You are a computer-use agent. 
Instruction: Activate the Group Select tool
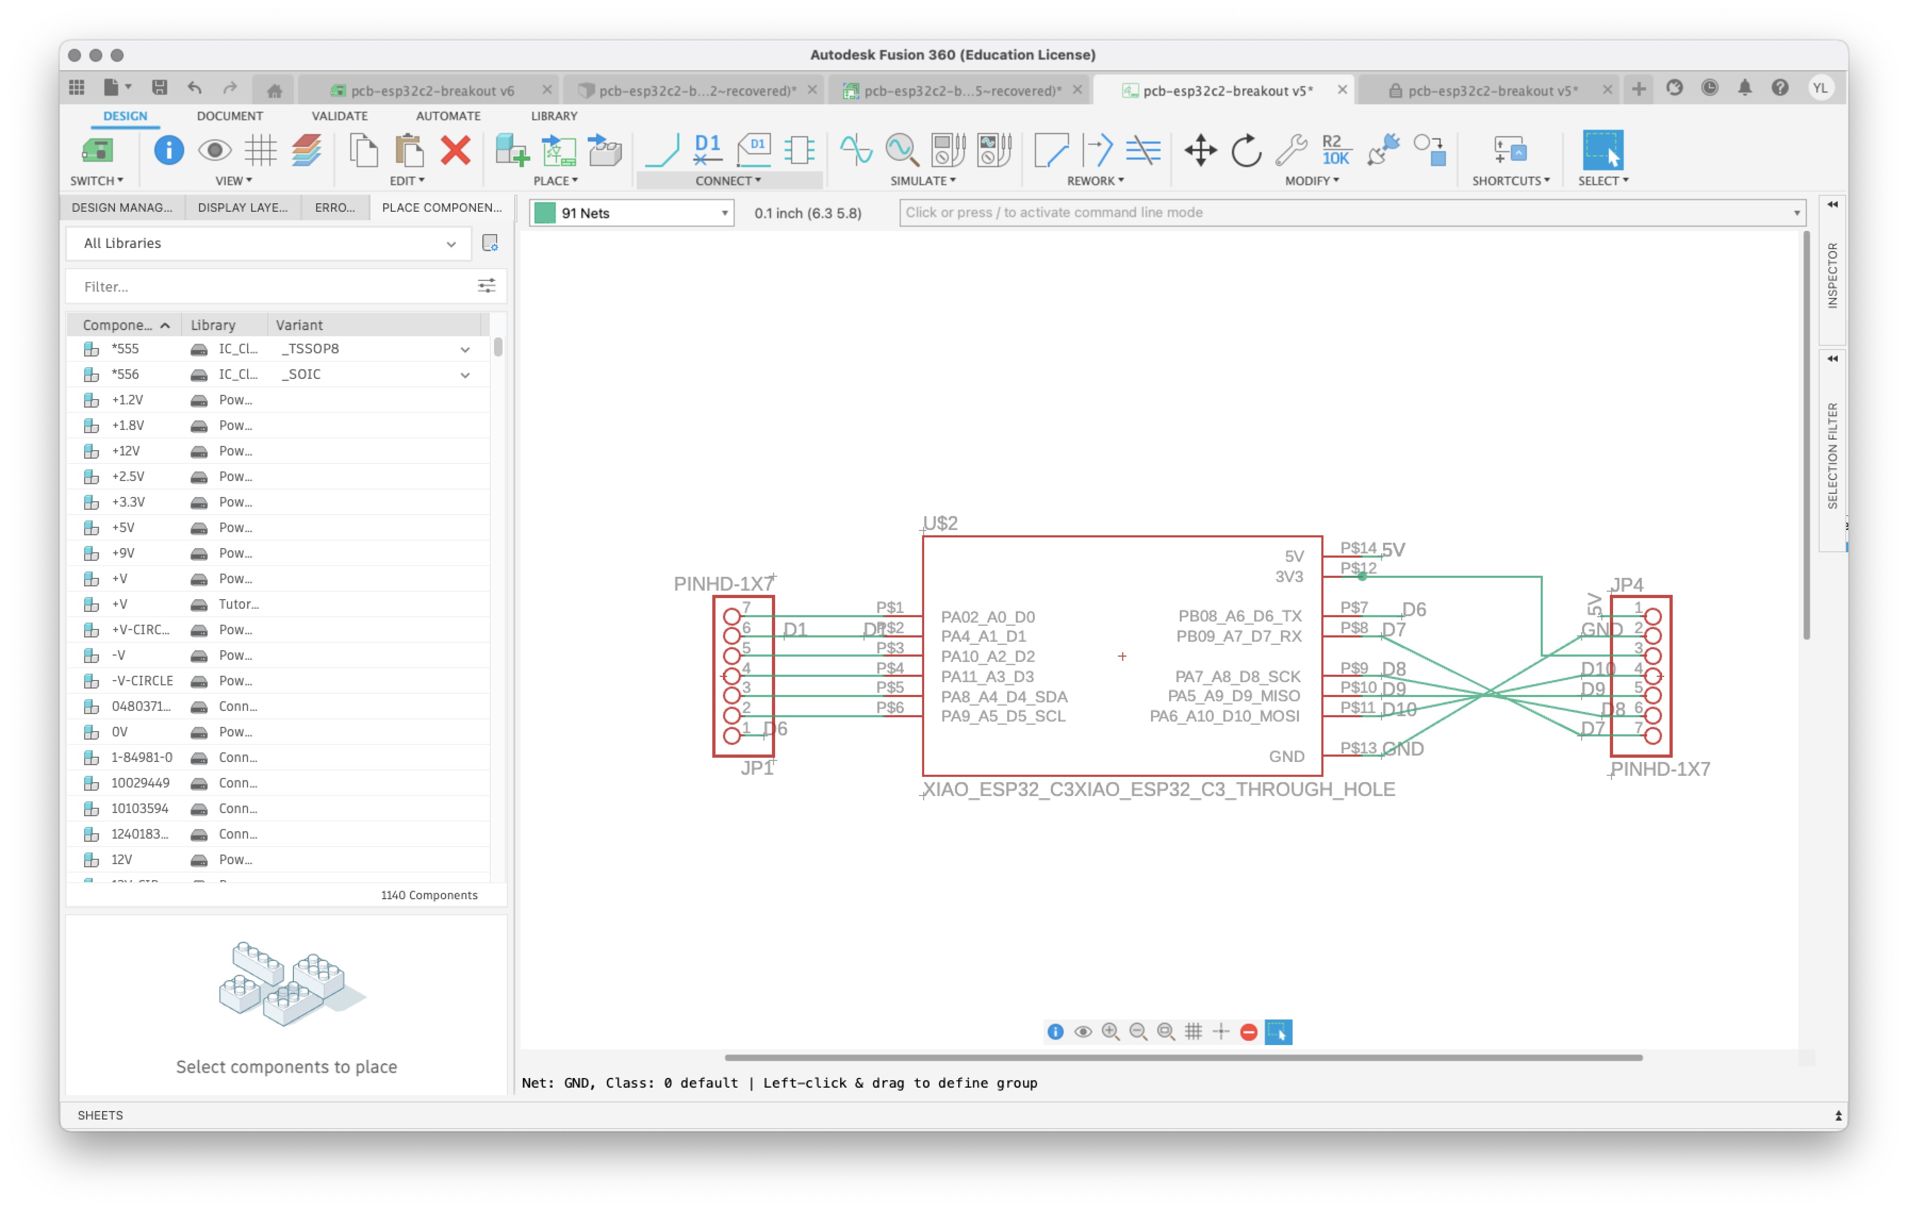point(1602,150)
